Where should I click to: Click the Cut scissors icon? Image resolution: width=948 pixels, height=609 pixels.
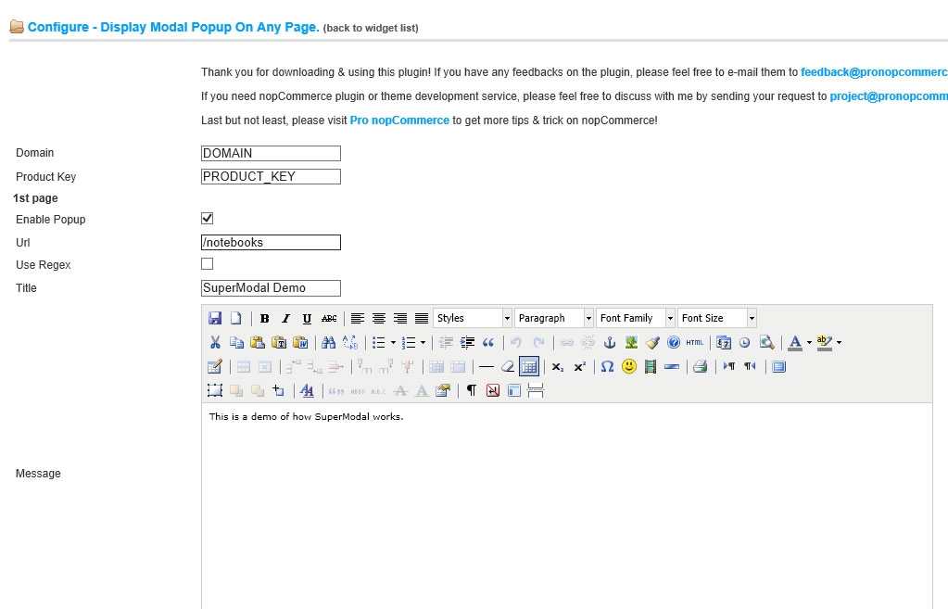215,342
